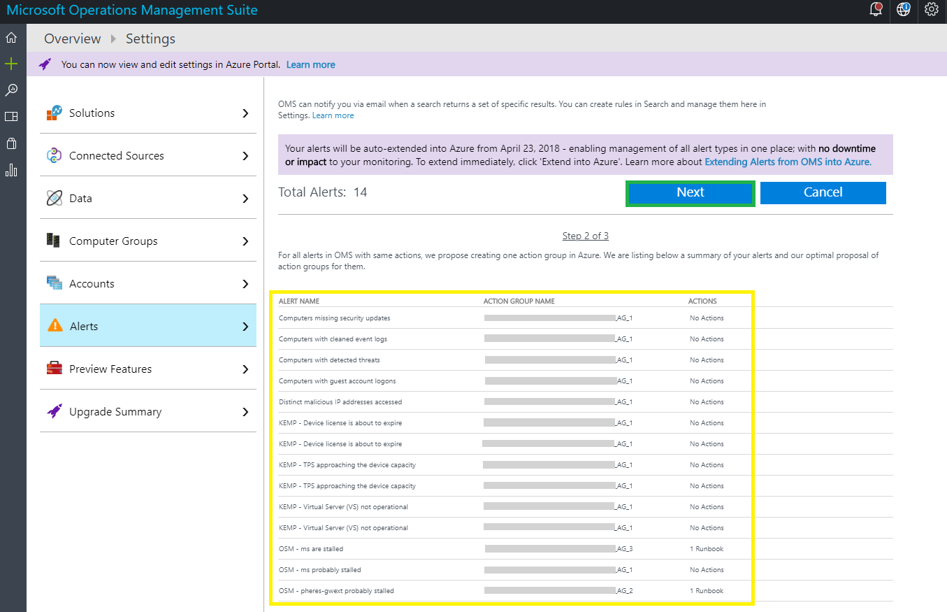Click the globe info icon
Screen dimensions: 947x612
[904, 9]
